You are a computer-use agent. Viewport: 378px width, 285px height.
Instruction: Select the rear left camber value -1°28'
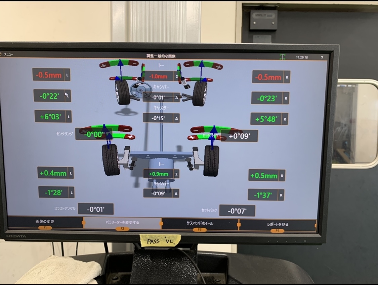54,193
